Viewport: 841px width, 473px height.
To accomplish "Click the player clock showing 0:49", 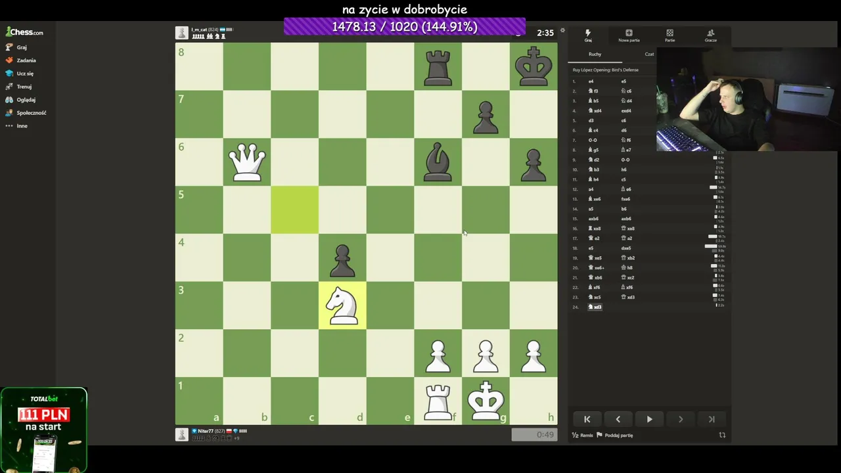I will (x=535, y=434).
